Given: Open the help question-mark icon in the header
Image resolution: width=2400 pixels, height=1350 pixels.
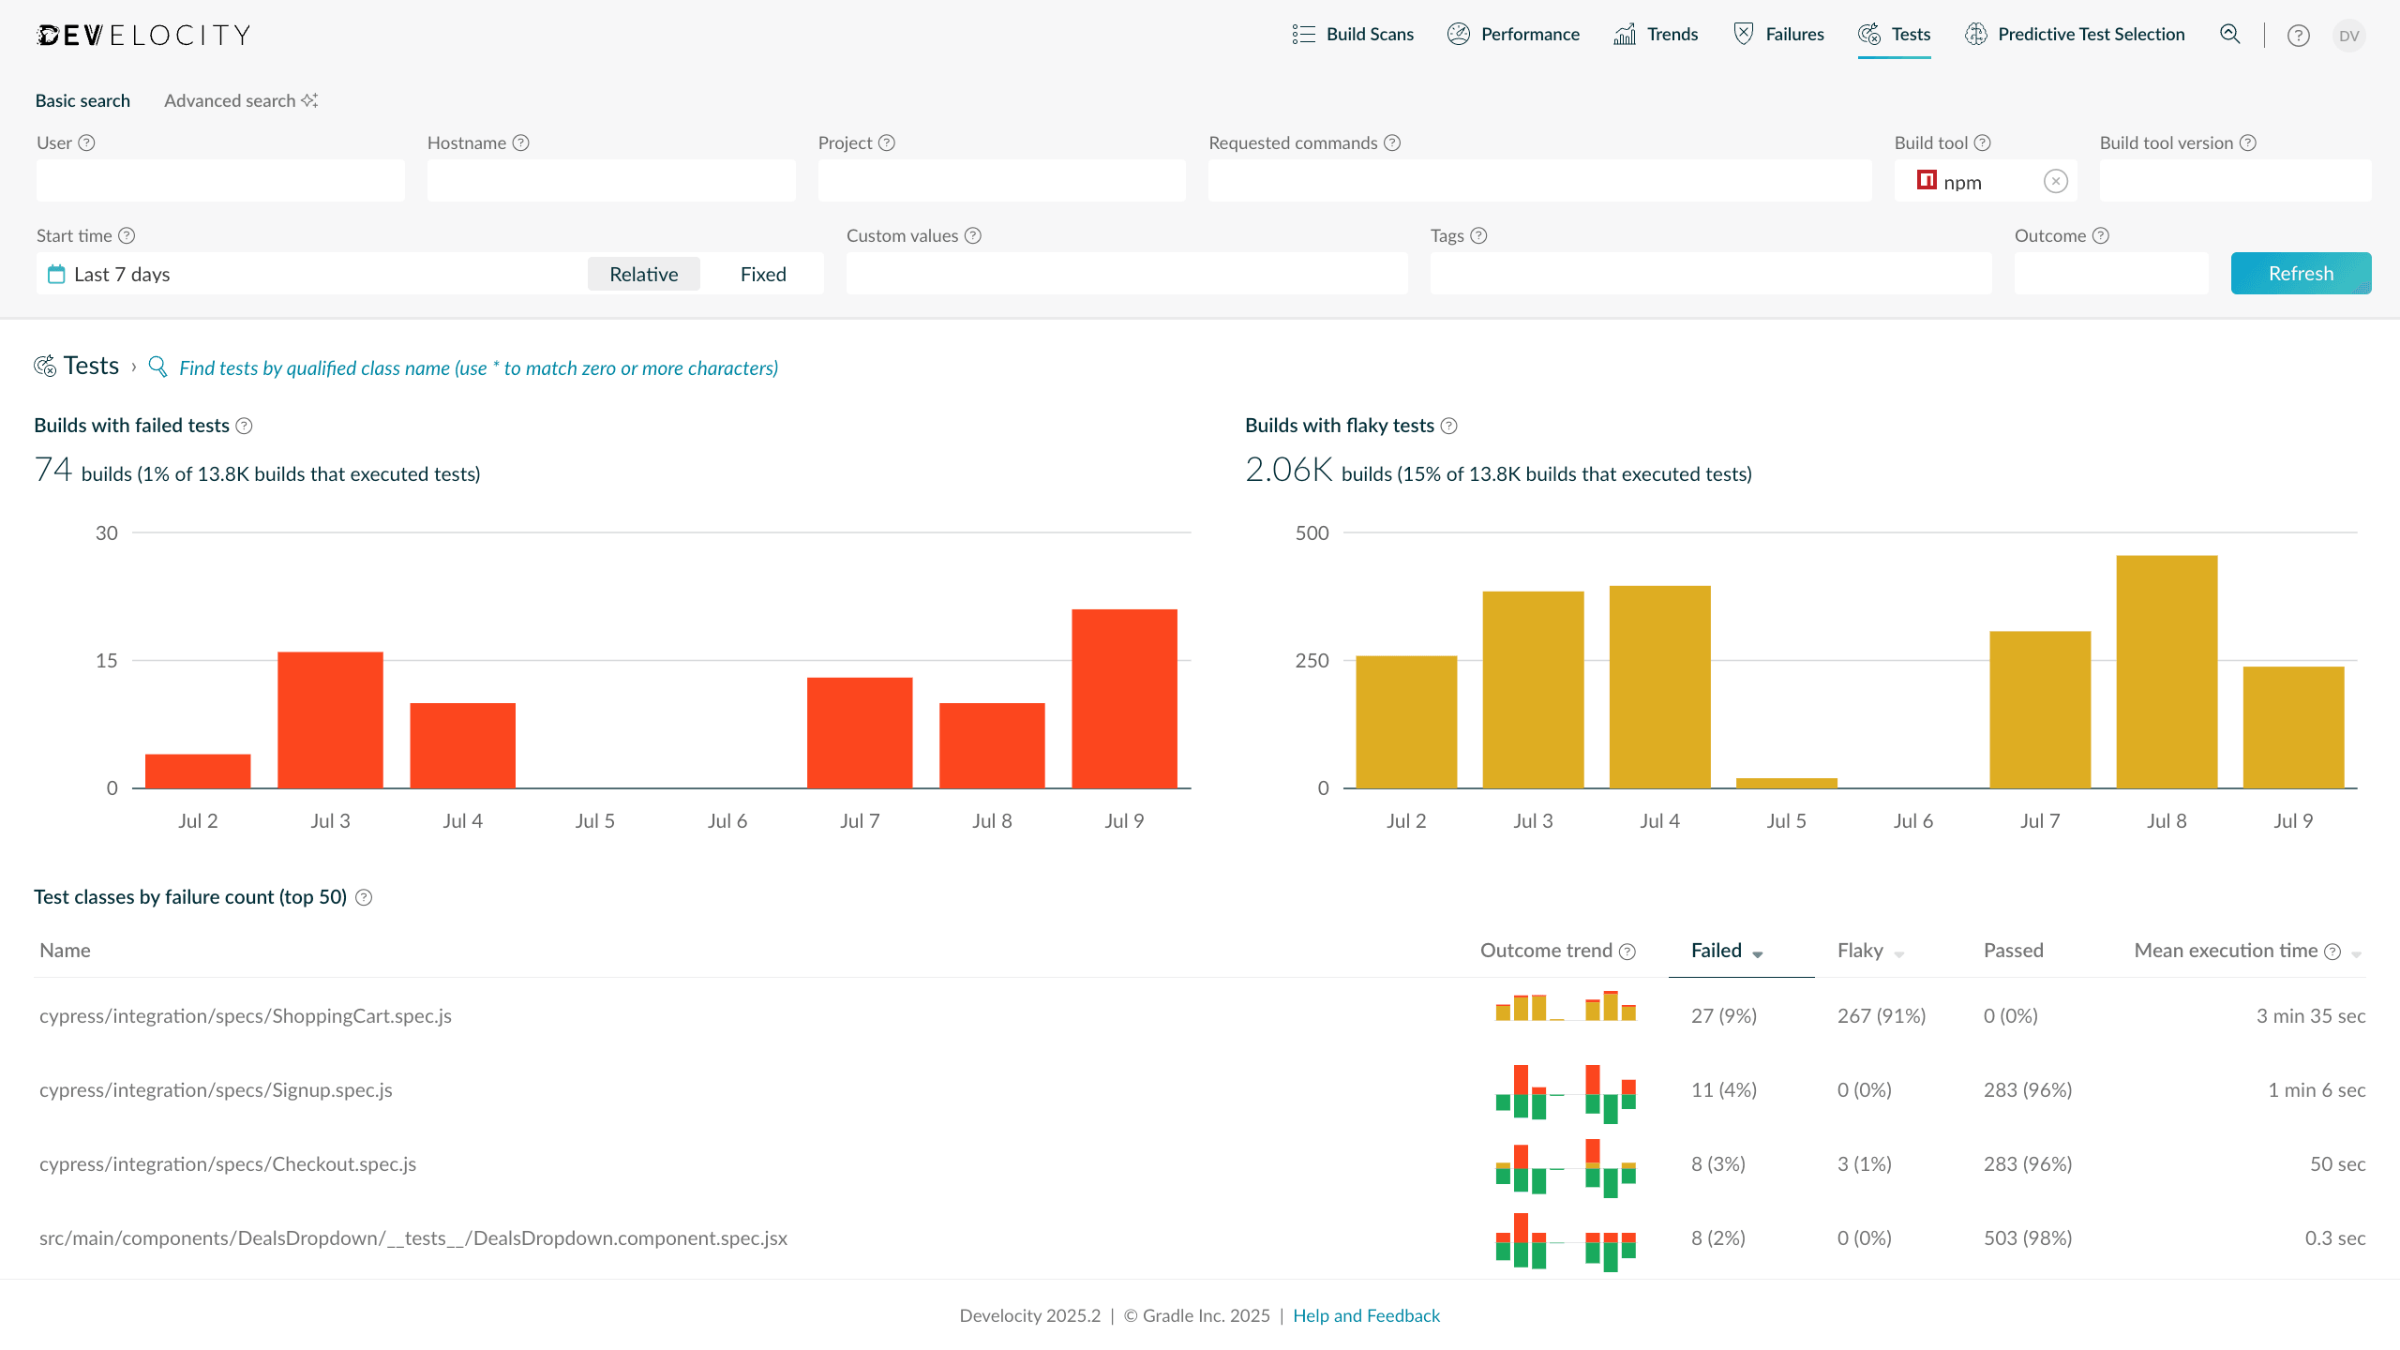Looking at the screenshot, I should click(2299, 34).
